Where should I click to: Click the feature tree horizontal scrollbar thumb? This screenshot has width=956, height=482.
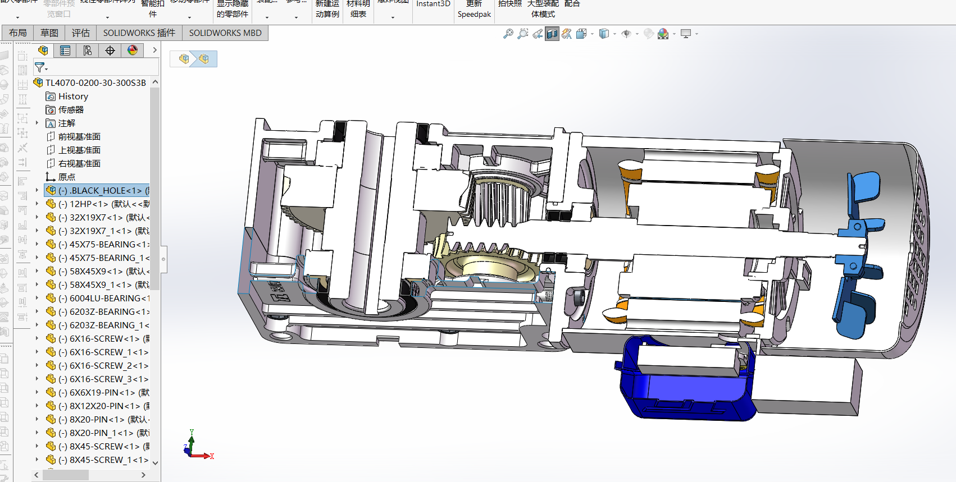click(66, 475)
